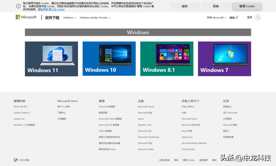Image resolution: width=276 pixels, height=166 pixels.
Task: Open Office 教育版 footer link
Action: point(105,131)
